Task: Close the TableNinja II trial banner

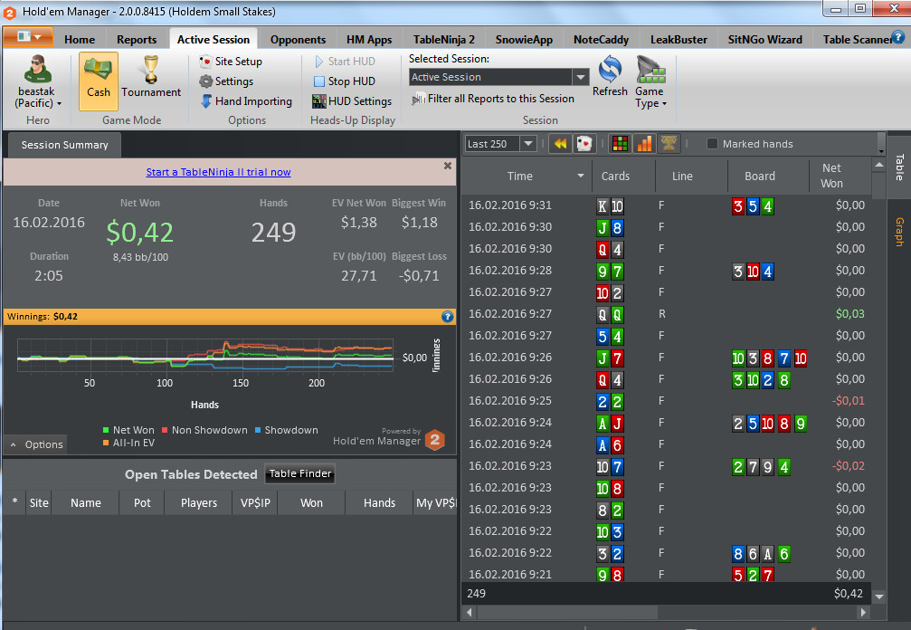Action: (448, 166)
